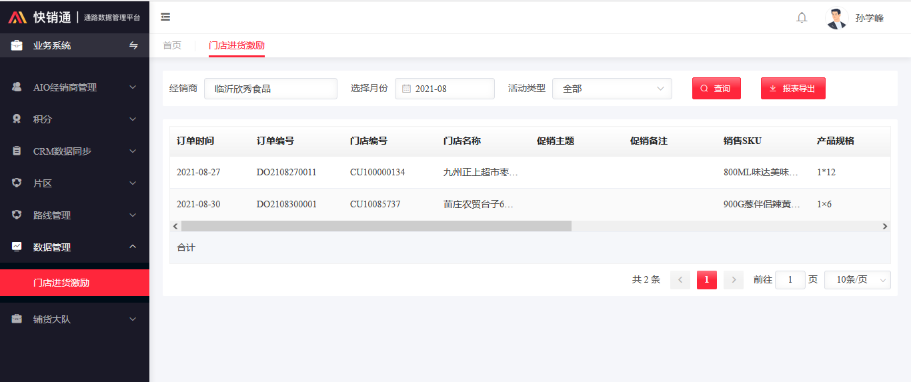
Task: Click the 积分 medal icon
Action: (x=17, y=119)
